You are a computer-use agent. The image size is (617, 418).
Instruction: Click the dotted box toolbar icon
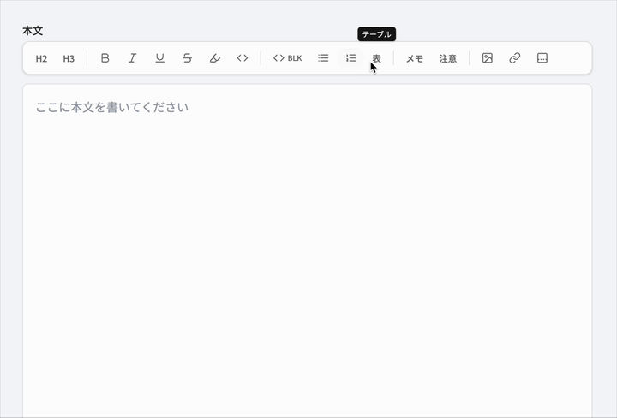pyautogui.click(x=542, y=58)
